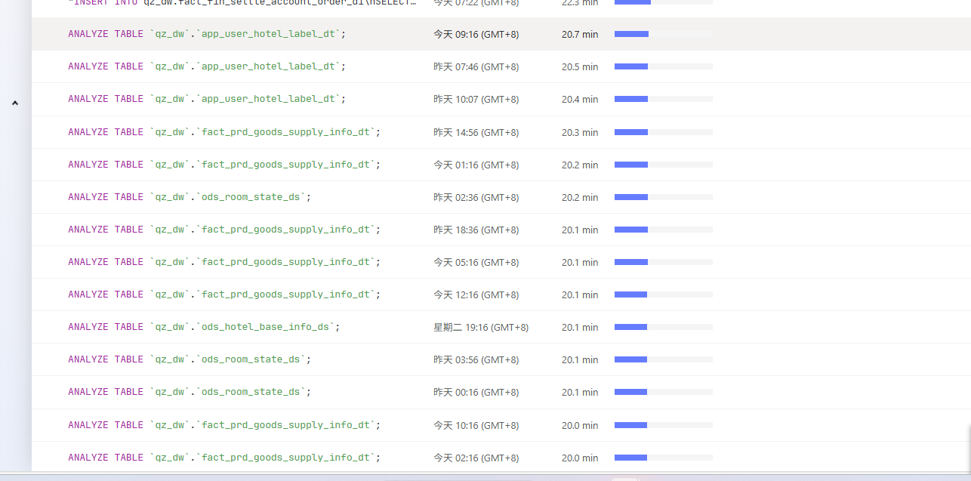Click the 今天 12:16 timestamp cell

(x=476, y=294)
